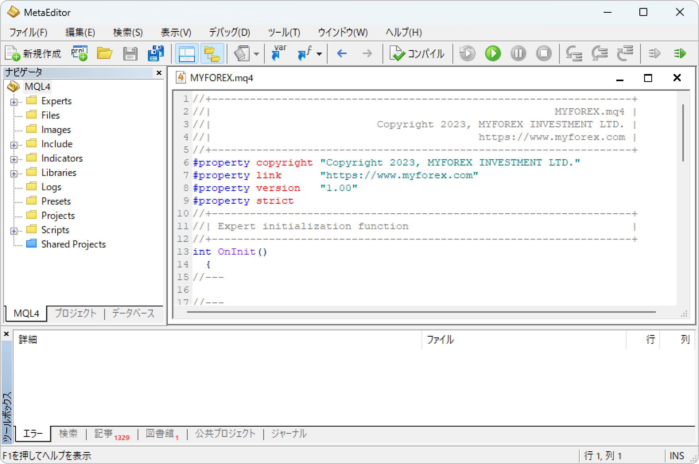Viewport: 699px width, 464px height.
Task: Click the New file (新規作成) button
Action: tap(33, 53)
